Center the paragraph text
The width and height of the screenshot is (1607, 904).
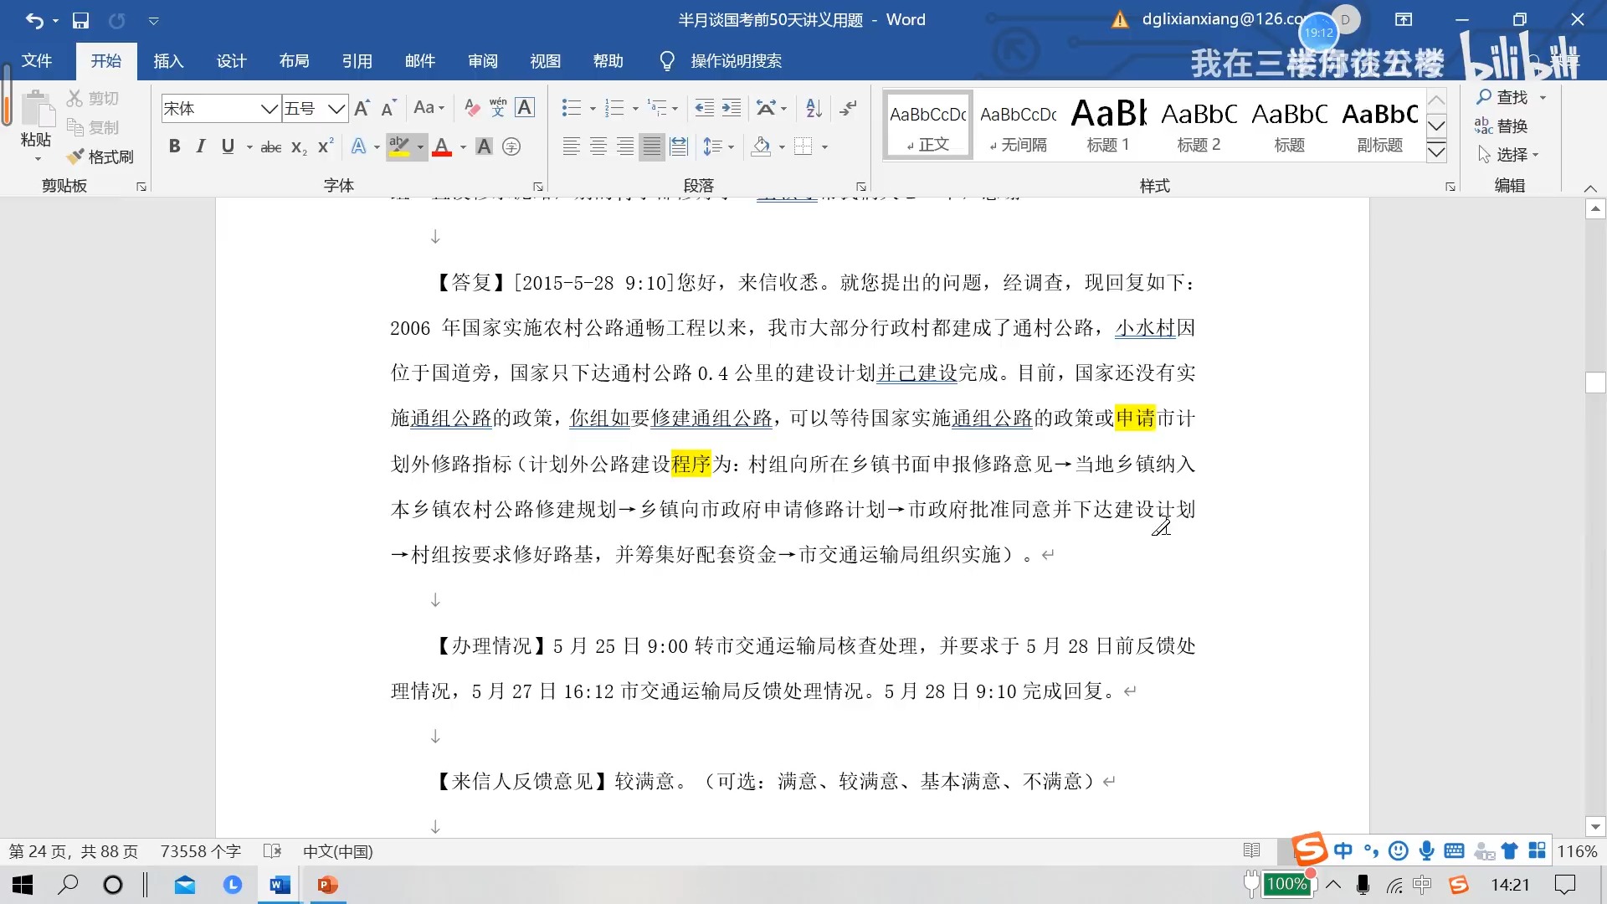point(598,146)
